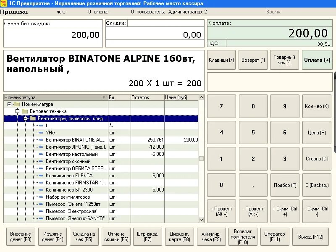Viewport: 336px width, 252px height.
Task: Click the empty input field under payment buttons
Action: [270, 82]
